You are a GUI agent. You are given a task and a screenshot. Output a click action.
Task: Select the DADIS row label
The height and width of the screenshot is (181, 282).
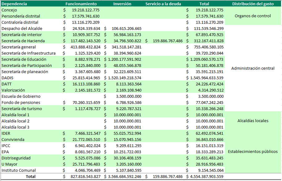pyautogui.click(x=7, y=78)
